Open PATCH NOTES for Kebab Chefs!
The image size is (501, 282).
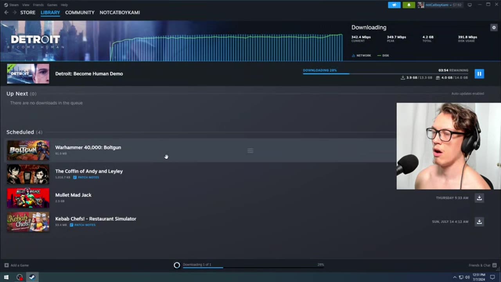(85, 225)
